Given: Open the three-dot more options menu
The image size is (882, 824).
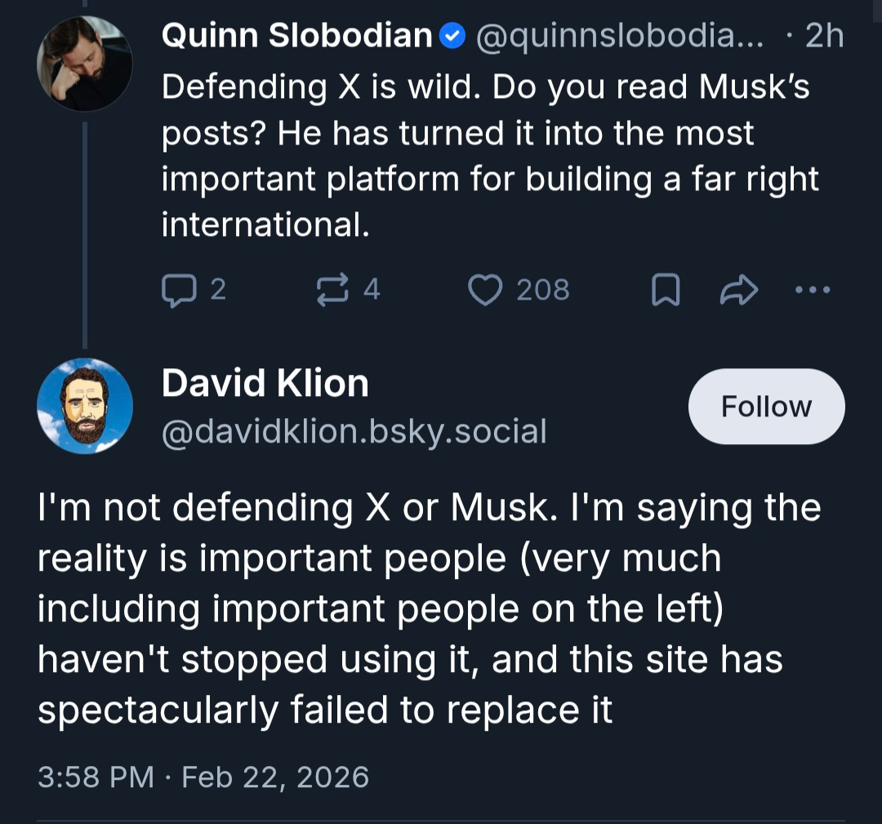Looking at the screenshot, I should tap(813, 290).
